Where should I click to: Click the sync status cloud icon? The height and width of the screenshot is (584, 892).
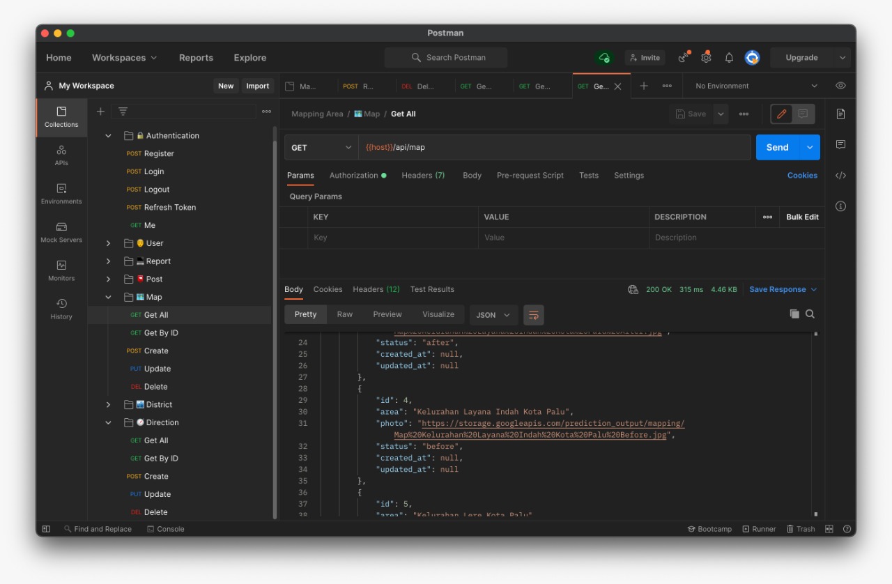point(604,58)
